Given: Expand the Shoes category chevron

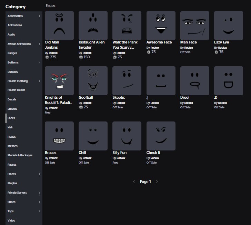Looking at the screenshot, I should (39, 202).
